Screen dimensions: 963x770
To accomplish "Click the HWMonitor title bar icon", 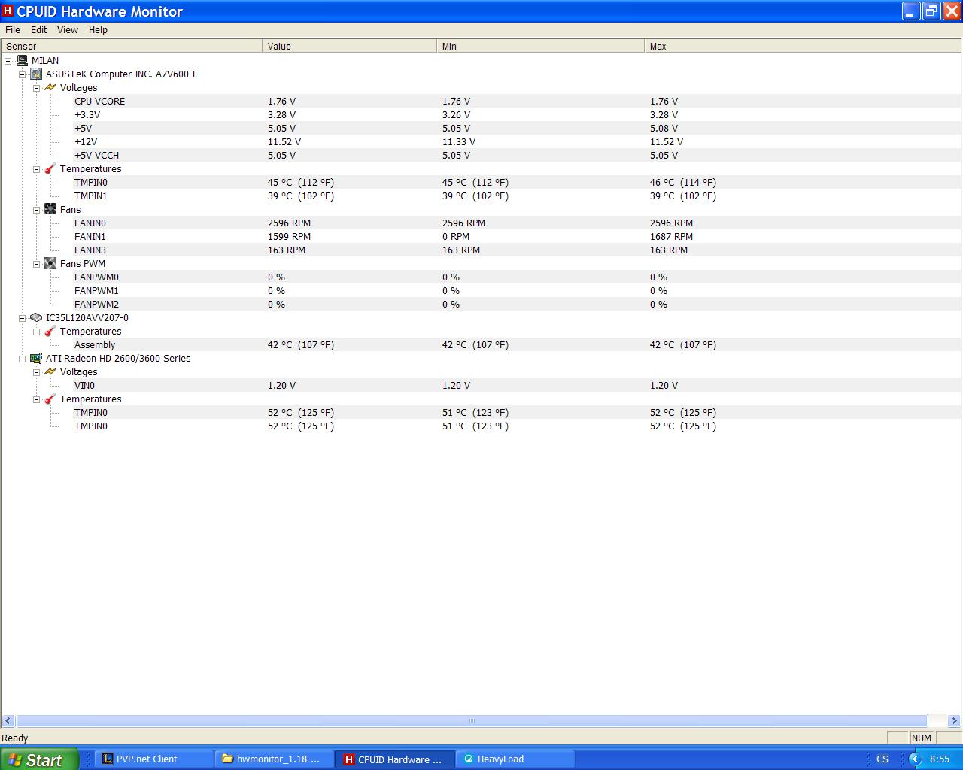I will pos(8,11).
